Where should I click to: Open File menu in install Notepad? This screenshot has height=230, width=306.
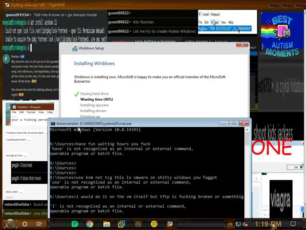tap(200, 22)
